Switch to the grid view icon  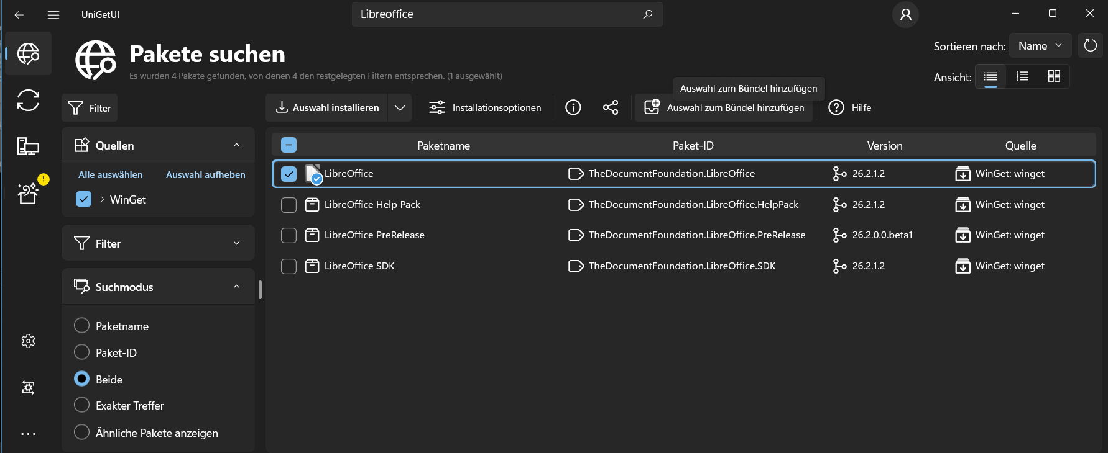(x=1053, y=76)
